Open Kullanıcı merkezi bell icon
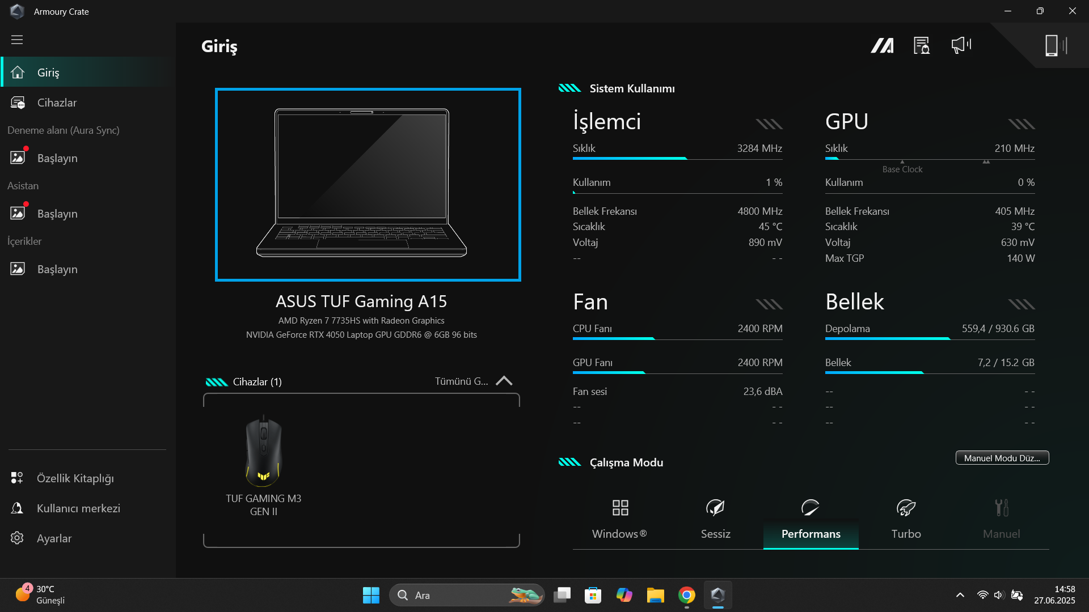Screen dimensions: 1089x612 17,508
